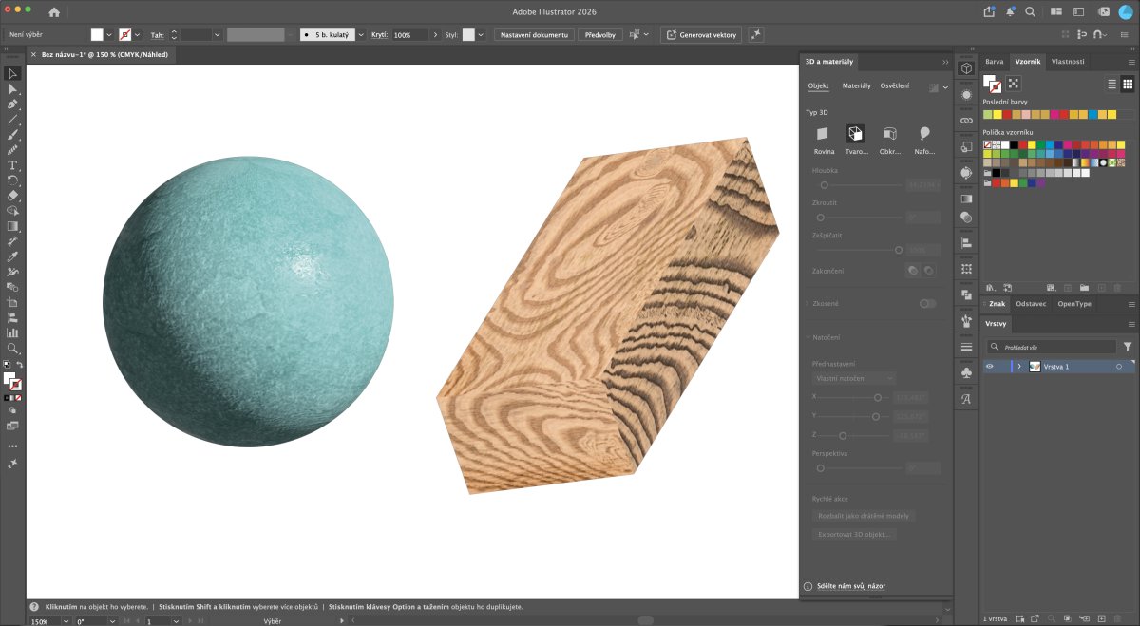
Task: Toggle Swatches panel fill/stroke indicator
Action: pos(993,85)
